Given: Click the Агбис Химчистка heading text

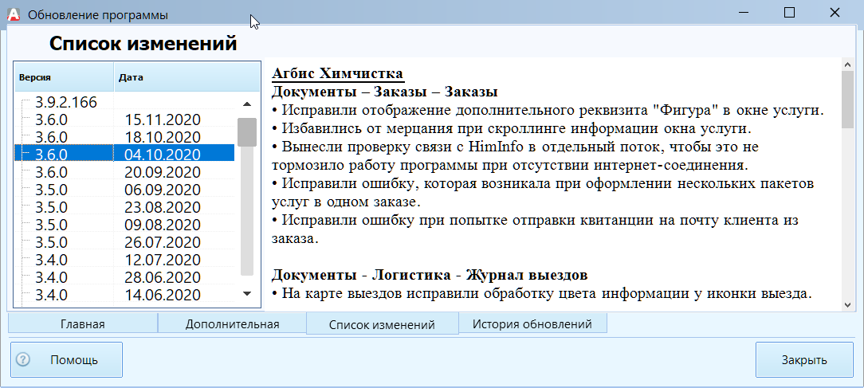Looking at the screenshot, I should pyautogui.click(x=338, y=73).
